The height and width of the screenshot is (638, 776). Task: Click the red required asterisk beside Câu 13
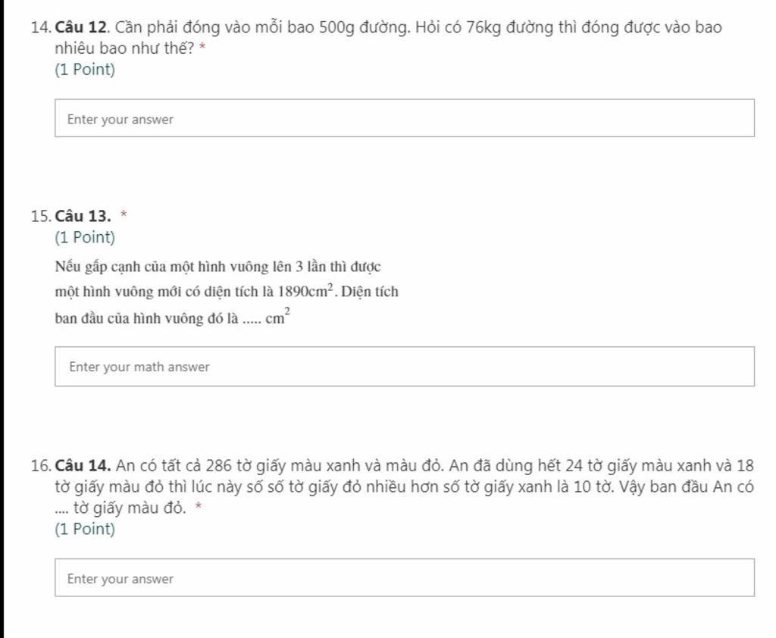[124, 214]
